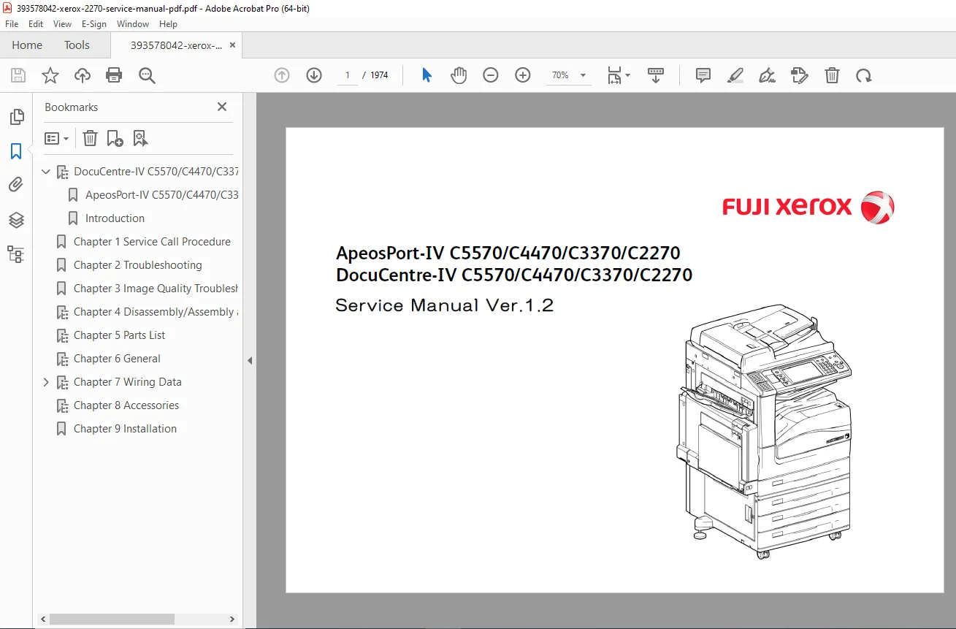Open the E-Sign menu
The image size is (956, 629).
pos(94,24)
